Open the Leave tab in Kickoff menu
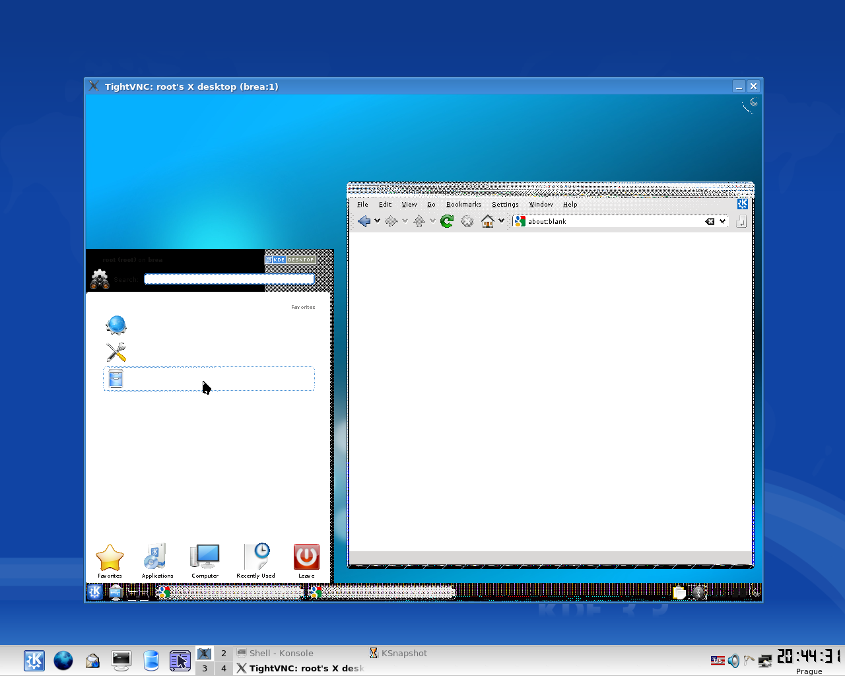This screenshot has height=676, width=845. coord(306,561)
